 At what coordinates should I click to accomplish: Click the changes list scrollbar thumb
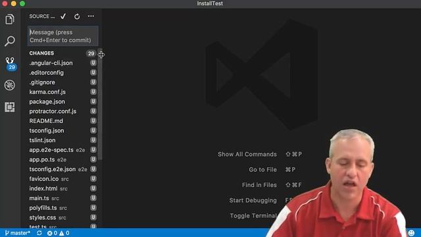click(x=100, y=104)
